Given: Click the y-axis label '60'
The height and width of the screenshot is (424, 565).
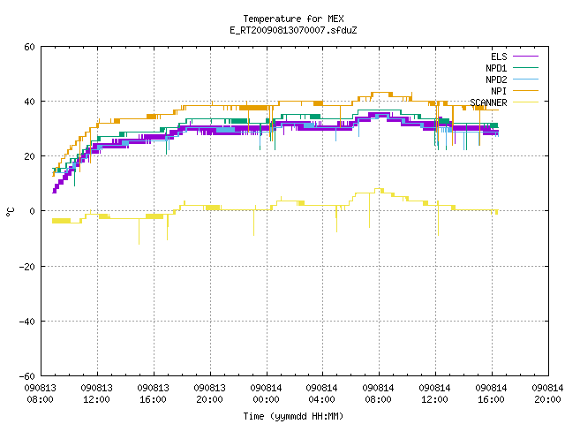Looking at the screenshot, I should (x=29, y=47).
